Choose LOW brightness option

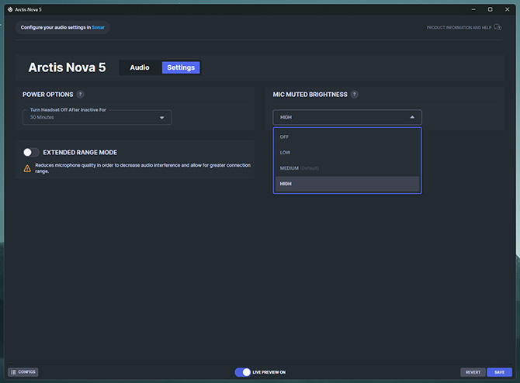pyautogui.click(x=347, y=153)
